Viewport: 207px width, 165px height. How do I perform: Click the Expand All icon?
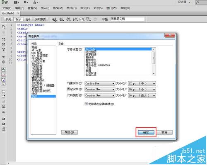4,49
